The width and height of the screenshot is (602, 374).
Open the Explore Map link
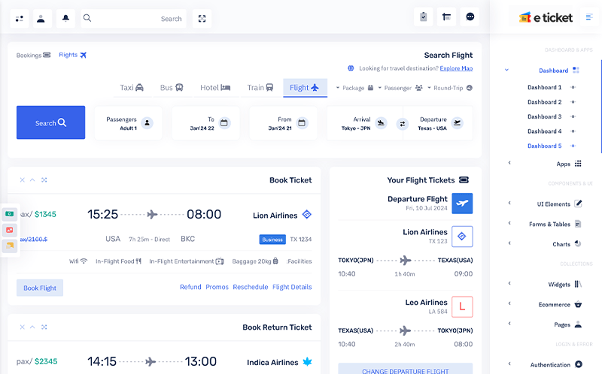tap(456, 68)
